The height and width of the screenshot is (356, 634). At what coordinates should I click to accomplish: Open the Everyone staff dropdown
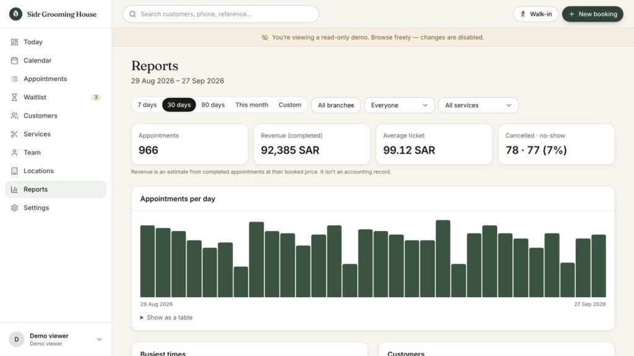click(x=399, y=105)
